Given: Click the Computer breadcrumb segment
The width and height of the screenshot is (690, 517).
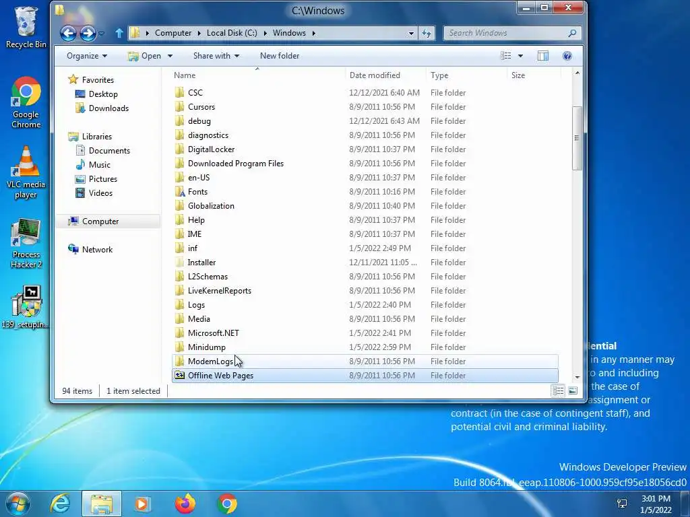Looking at the screenshot, I should pos(173,33).
